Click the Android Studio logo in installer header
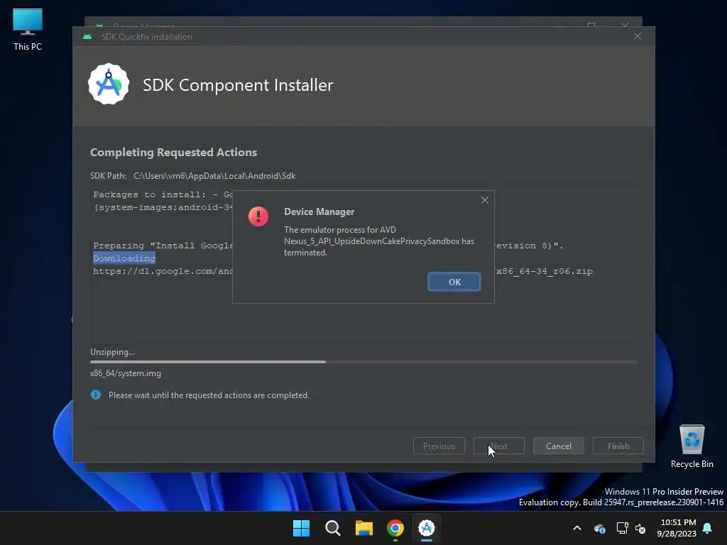Viewport: 727px width, 545px height. pos(109,84)
